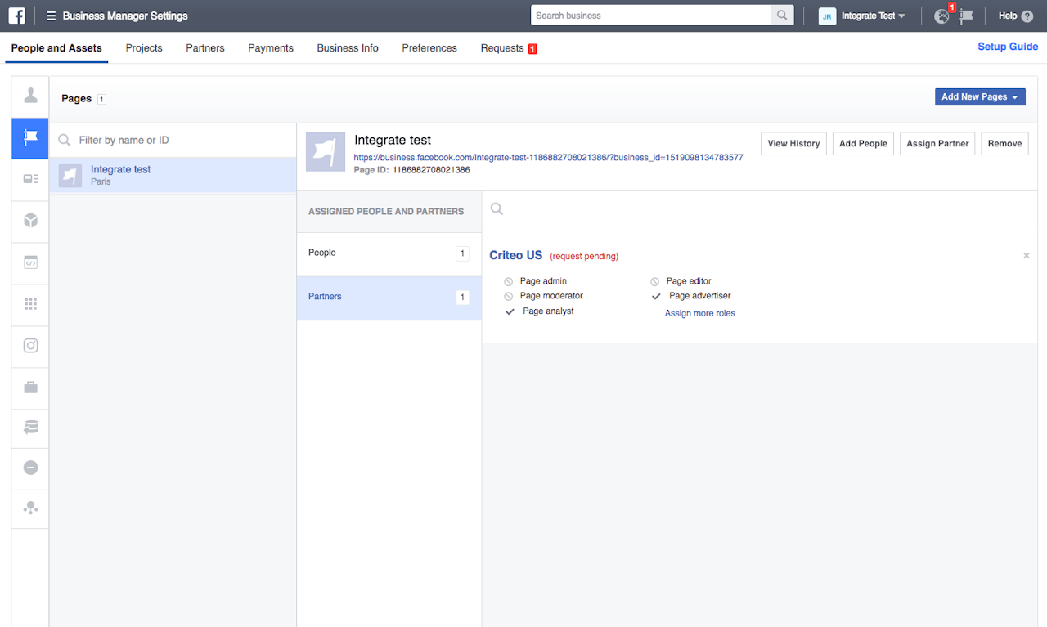Click the Facebook logo icon
The height and width of the screenshot is (627, 1047).
tap(16, 16)
